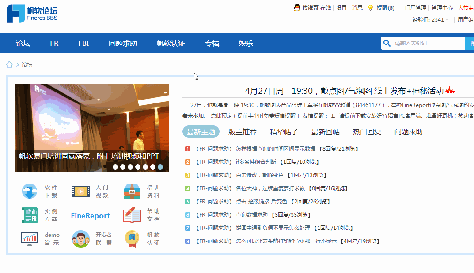Image resolution: width=474 pixels, height=273 pixels.
Task: Select the last highlighted carousel dot
Action: 160,167
